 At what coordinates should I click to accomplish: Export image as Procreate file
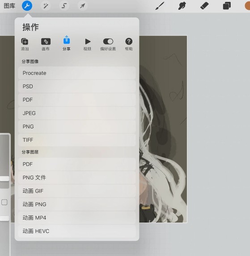(77, 73)
